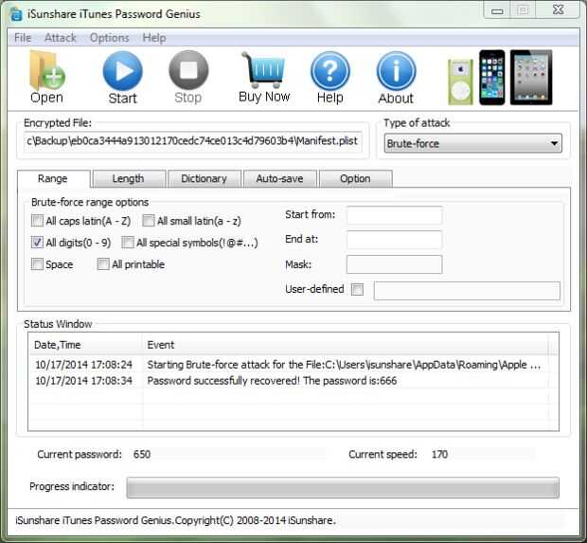Click the End at input field

[x=394, y=240]
